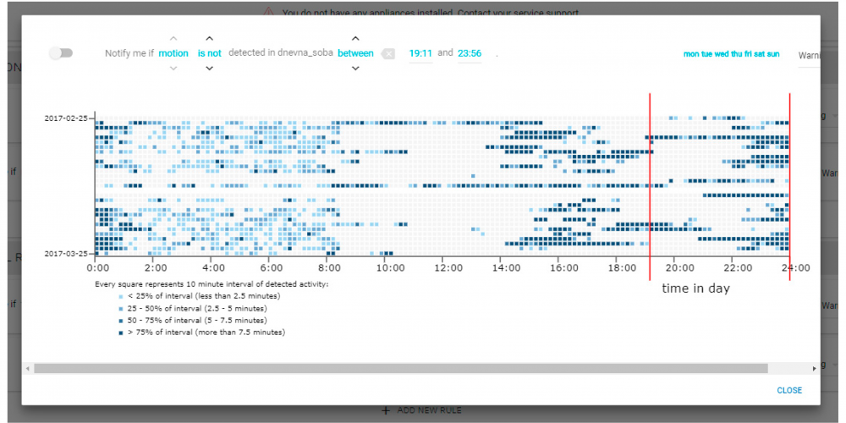846x423 pixels.
Task: Select the 'between' time condition option
Action: (x=355, y=53)
